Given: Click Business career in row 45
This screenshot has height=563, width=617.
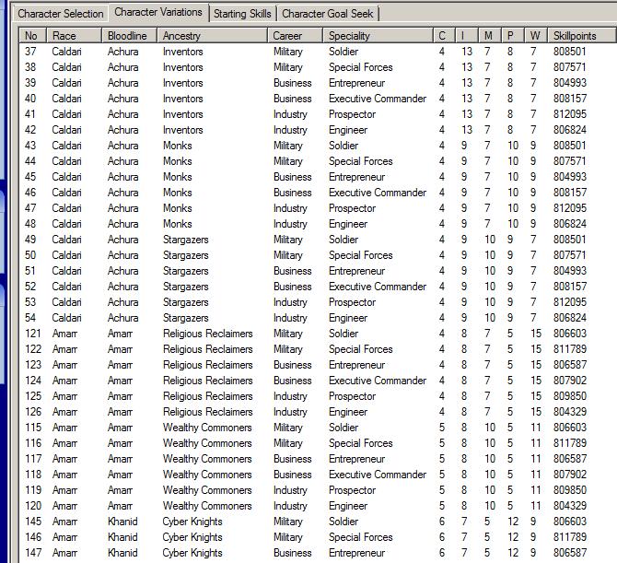Looking at the screenshot, I should 292,177.
